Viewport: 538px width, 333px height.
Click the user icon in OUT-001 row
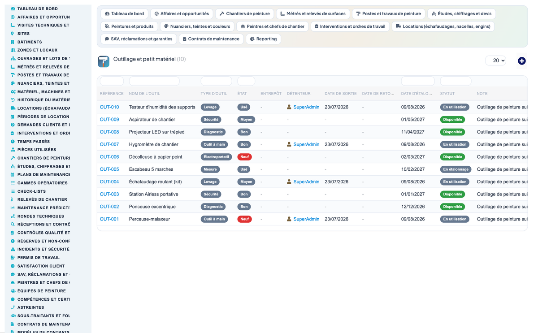289,219
